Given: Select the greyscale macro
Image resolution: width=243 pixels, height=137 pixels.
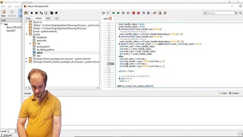Looking at the screenshot, I should pyautogui.click(x=41, y=41).
